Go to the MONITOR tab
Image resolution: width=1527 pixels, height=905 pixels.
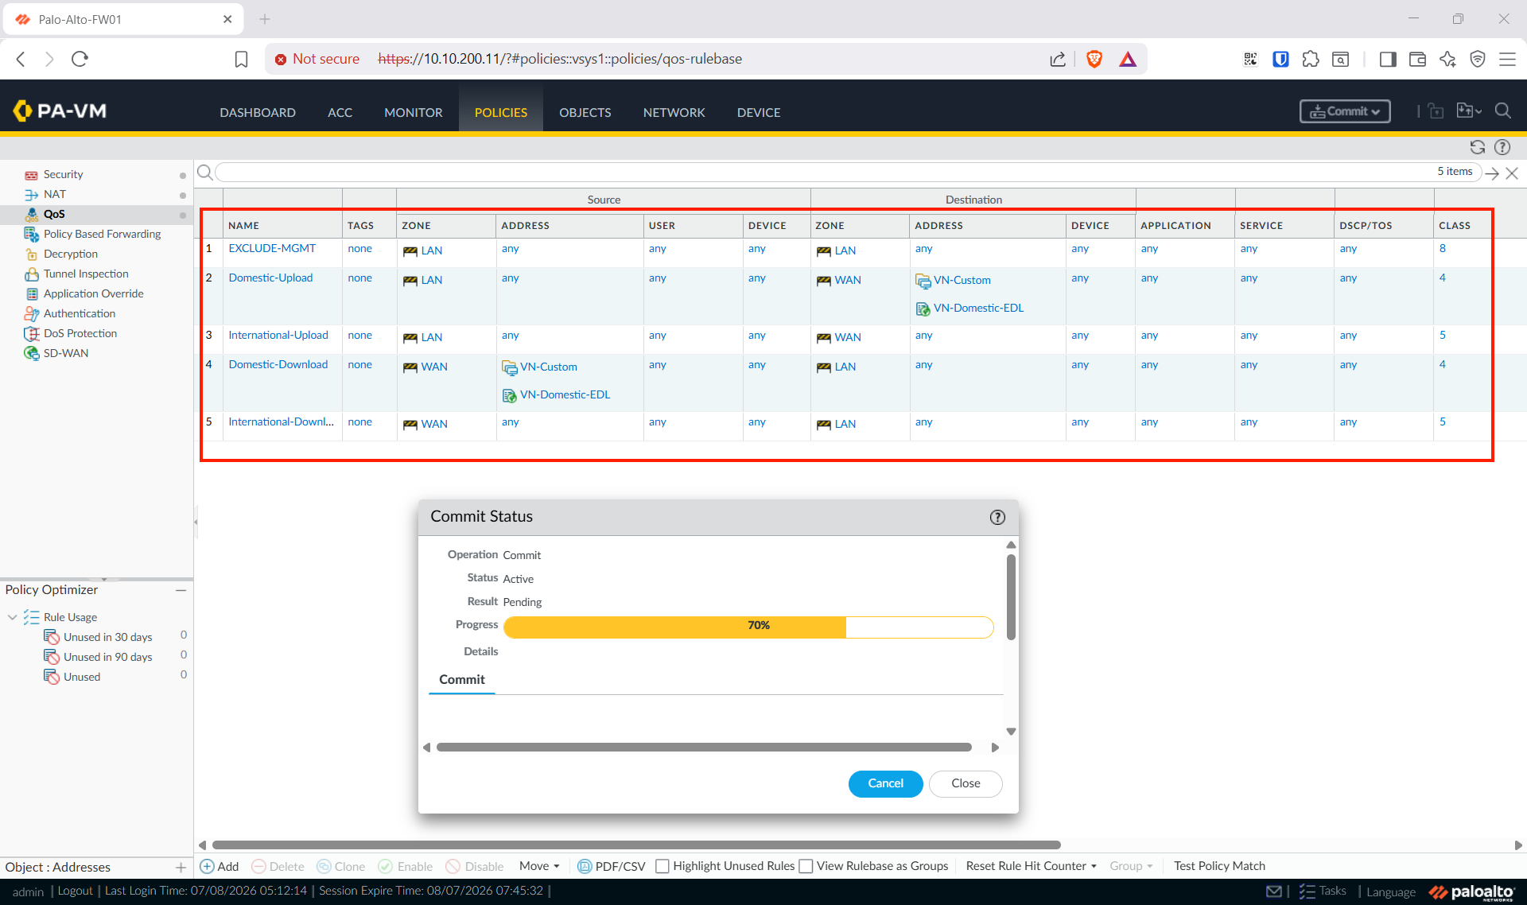tap(413, 112)
